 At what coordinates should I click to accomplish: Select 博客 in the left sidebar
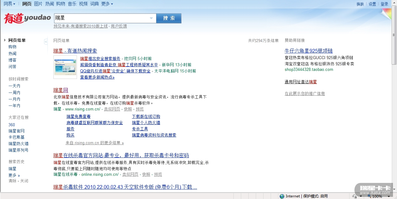12,60
